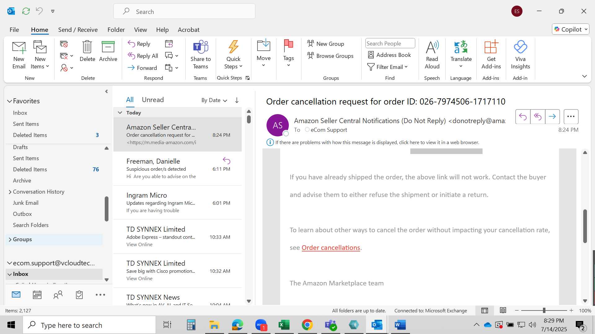Click Browse Groups
Image resolution: width=595 pixels, height=334 pixels.
point(330,56)
